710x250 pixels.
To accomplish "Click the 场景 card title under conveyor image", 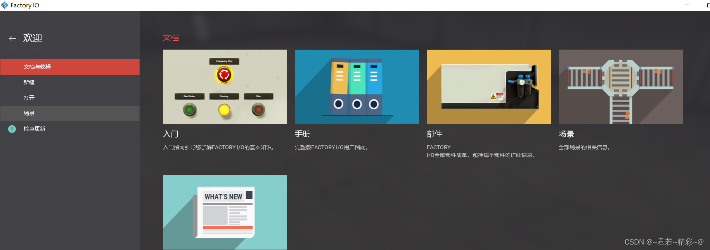I will tap(566, 134).
